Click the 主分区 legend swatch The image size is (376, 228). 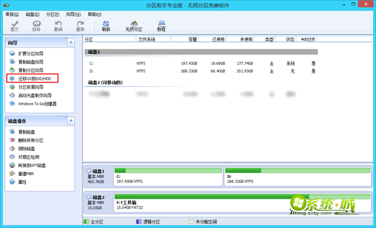[x=86, y=221]
